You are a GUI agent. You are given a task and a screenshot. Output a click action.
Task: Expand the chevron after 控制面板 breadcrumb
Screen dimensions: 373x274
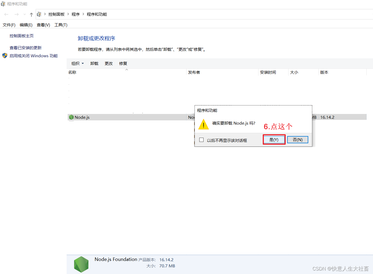coord(68,14)
